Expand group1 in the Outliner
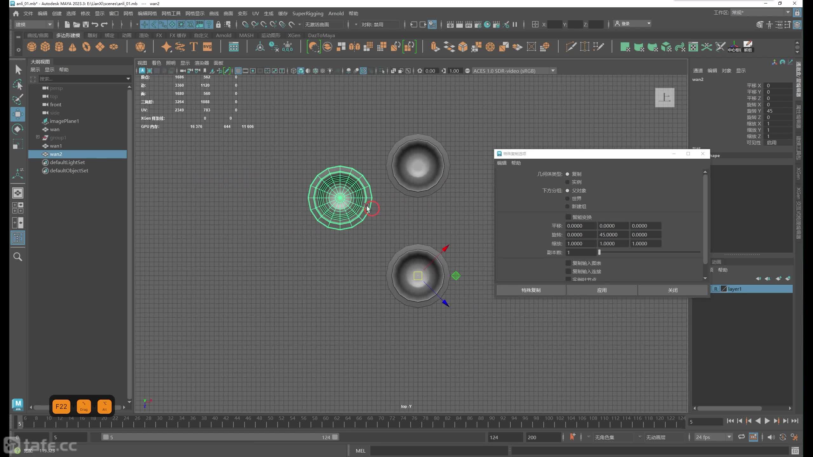 point(37,137)
